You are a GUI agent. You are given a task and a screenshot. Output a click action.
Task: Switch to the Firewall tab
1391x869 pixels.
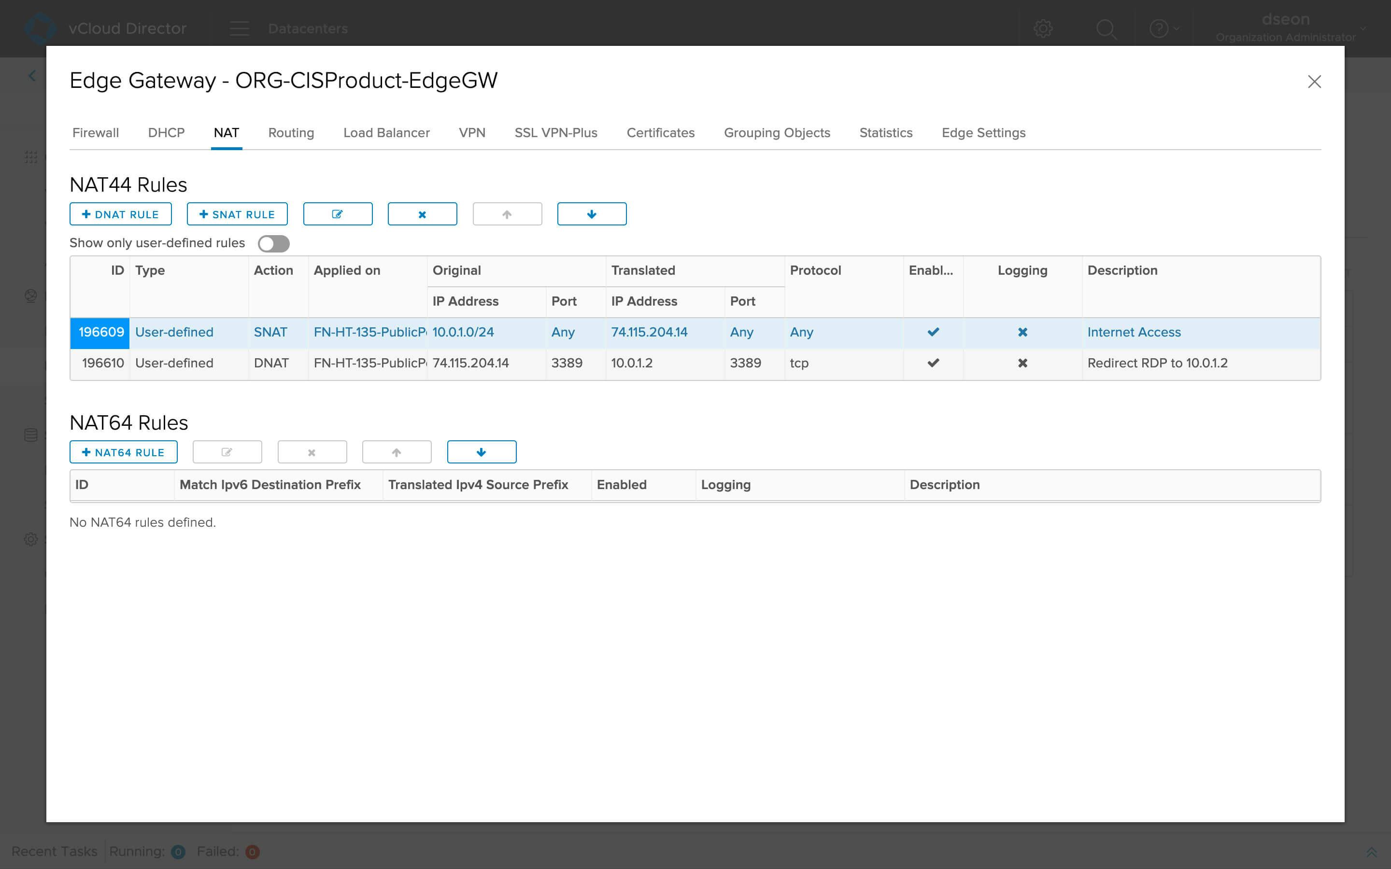pyautogui.click(x=96, y=133)
